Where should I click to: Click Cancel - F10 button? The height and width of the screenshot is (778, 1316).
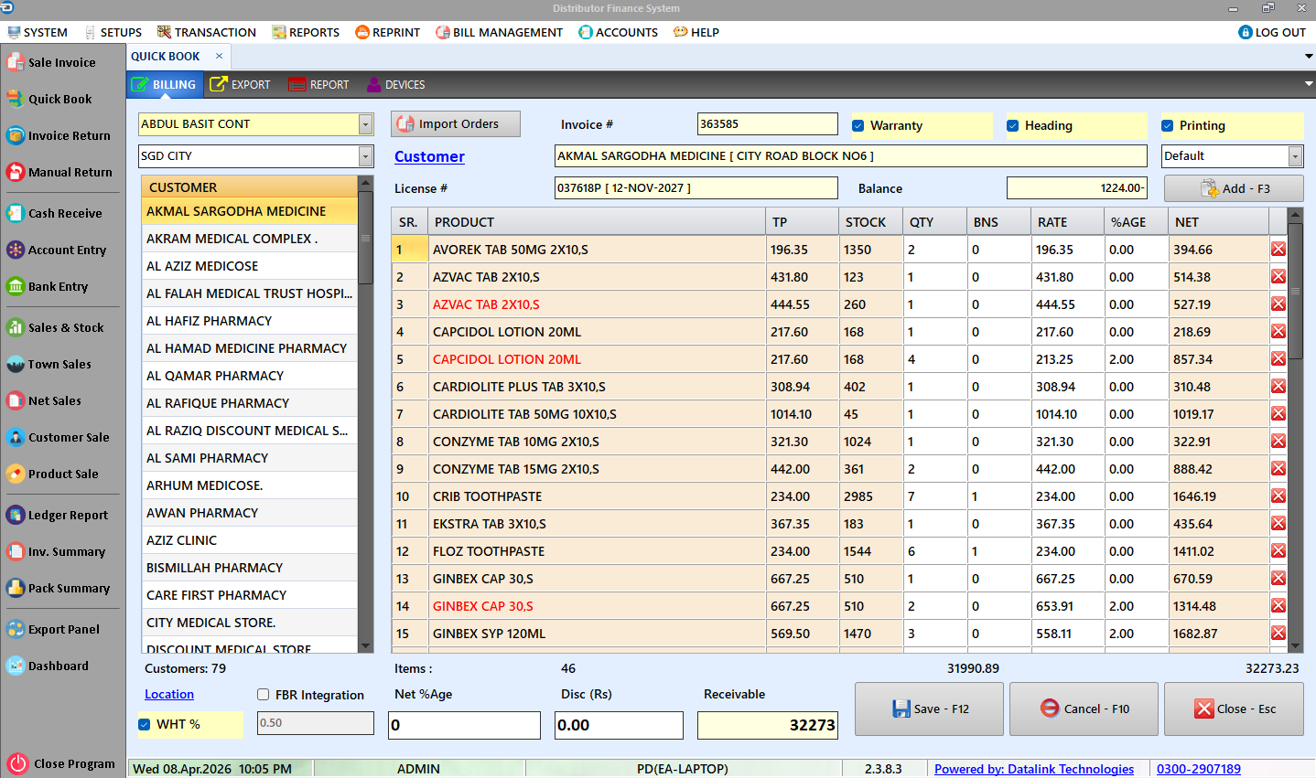[x=1084, y=709]
